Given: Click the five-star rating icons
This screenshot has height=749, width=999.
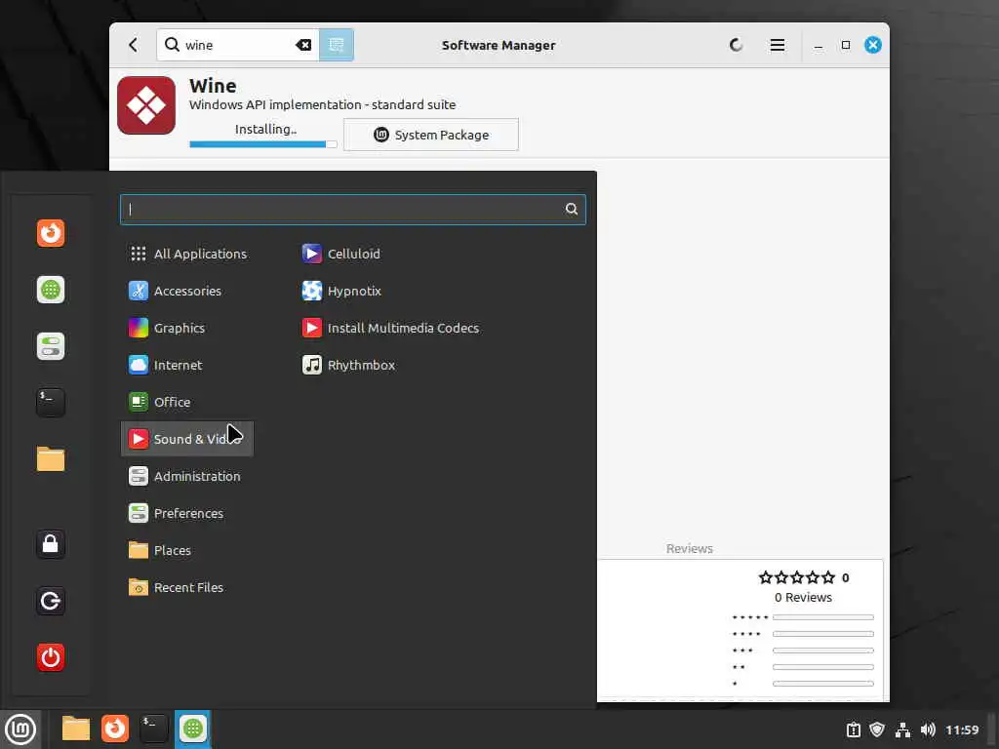Looking at the screenshot, I should point(797,577).
